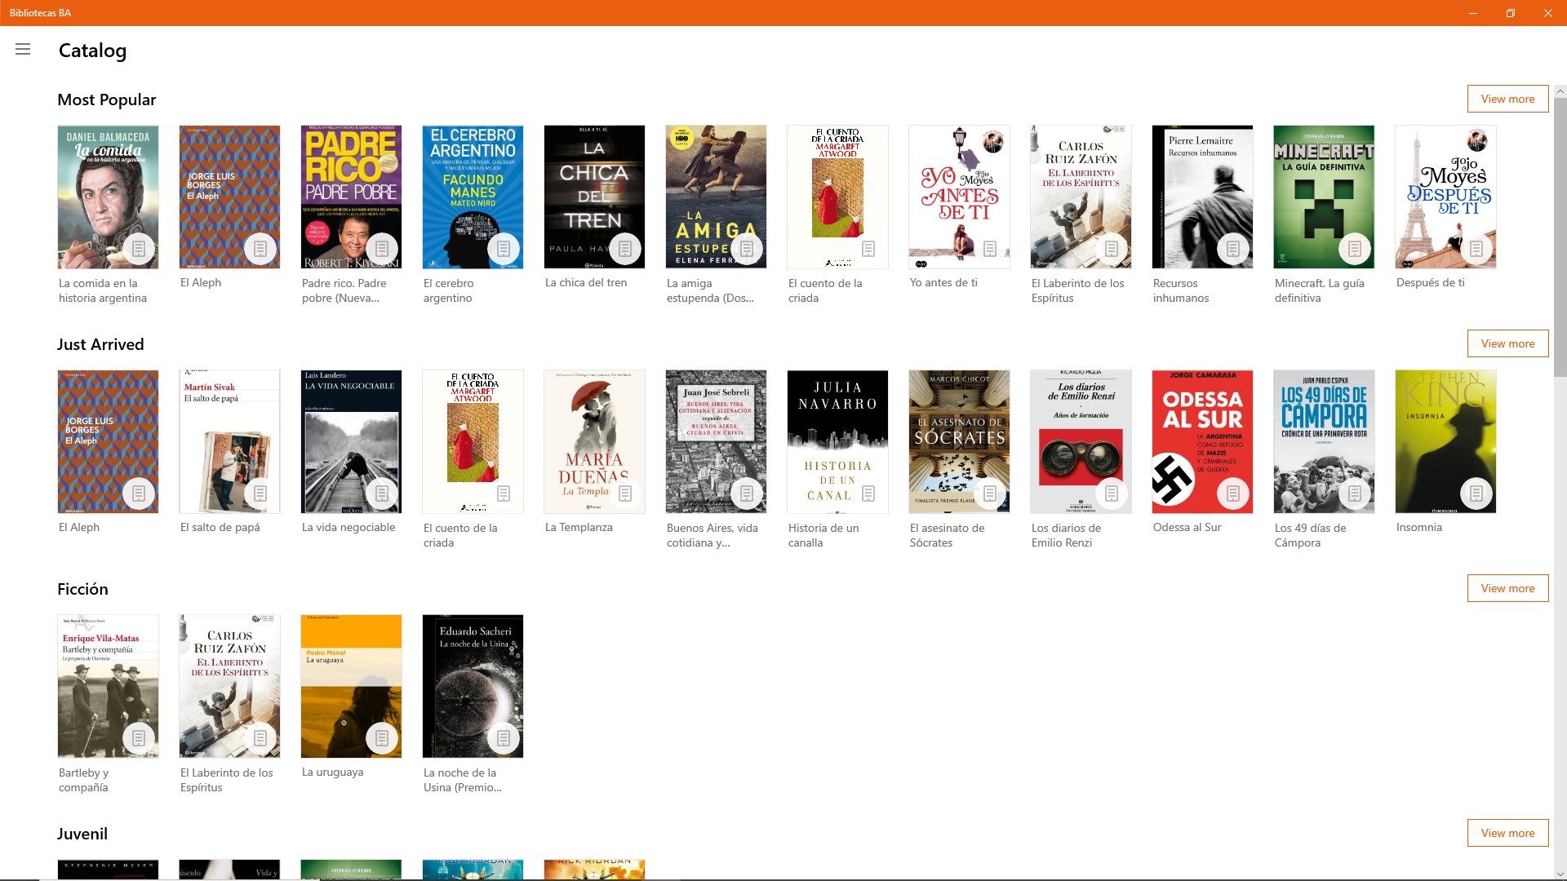Viewport: 1567px width, 881px height.
Task: Click ebook icon on Después de ti
Action: coord(1476,249)
